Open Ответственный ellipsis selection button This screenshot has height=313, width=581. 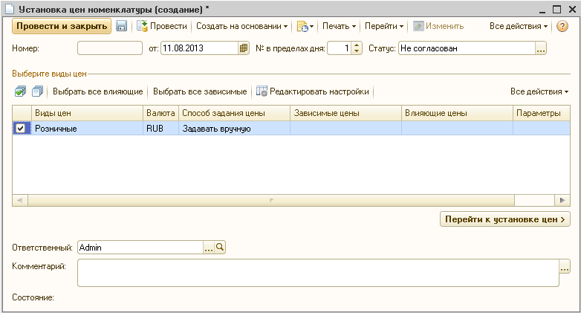point(209,248)
